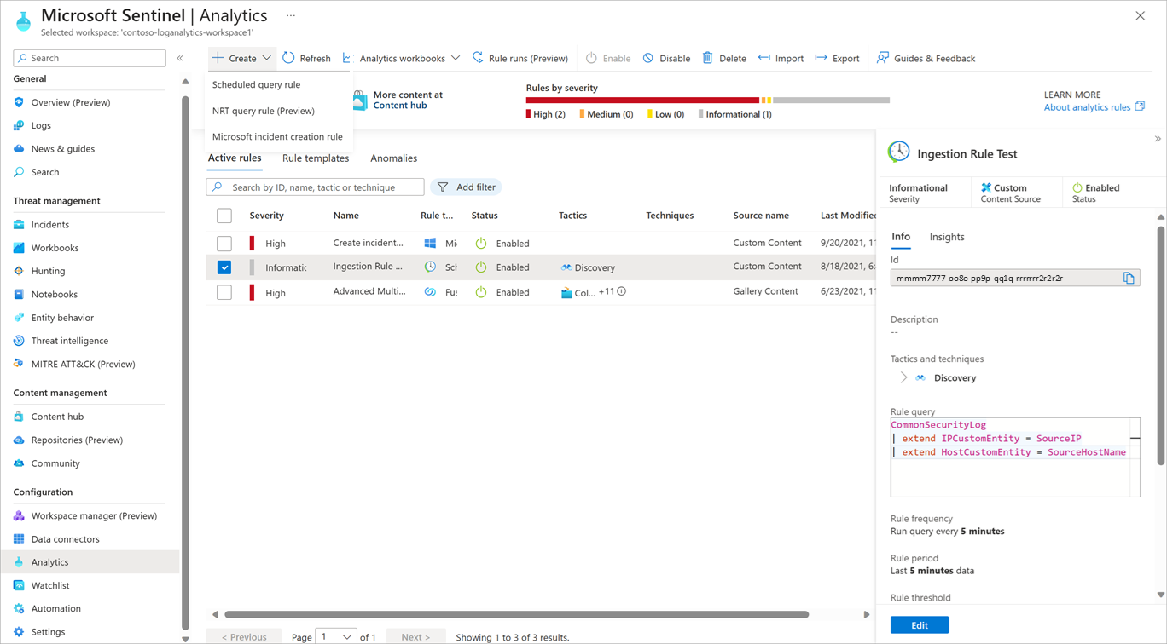Sort by the Source name column header

(x=761, y=216)
